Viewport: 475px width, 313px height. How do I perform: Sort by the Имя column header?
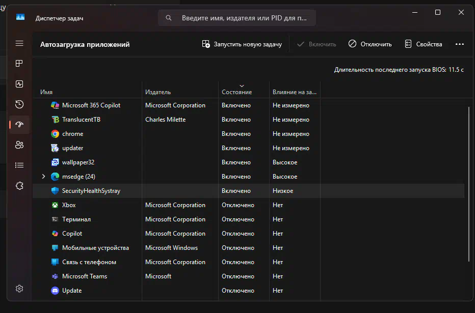(46, 92)
